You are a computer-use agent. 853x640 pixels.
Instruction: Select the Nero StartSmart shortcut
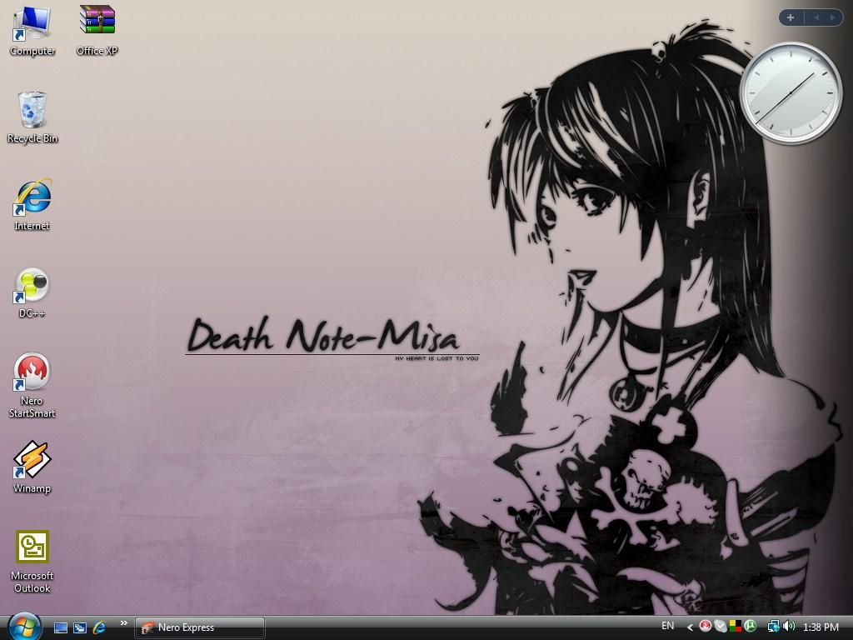32,386
